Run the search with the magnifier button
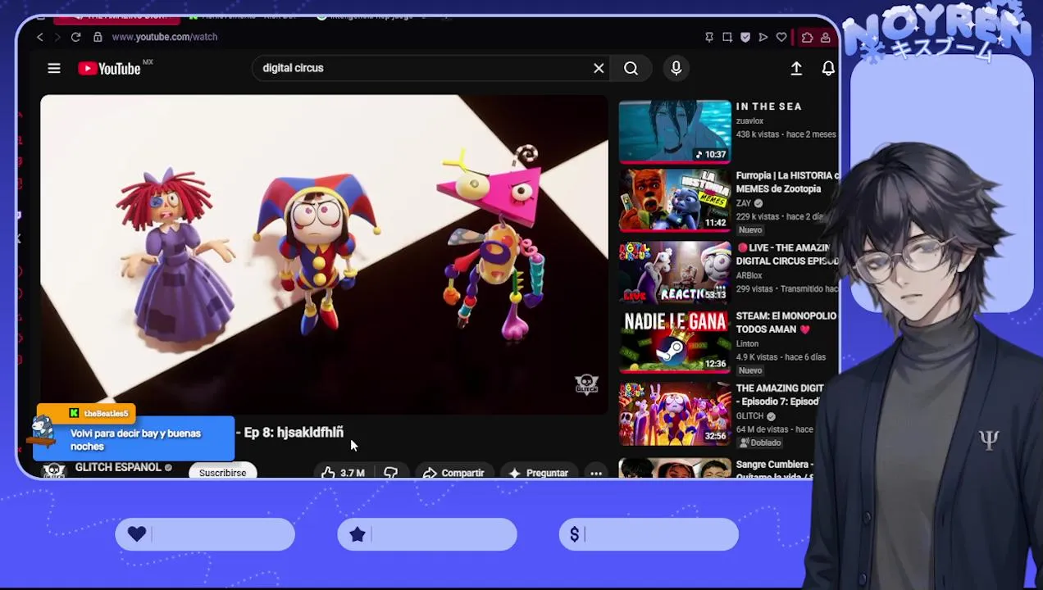 (631, 69)
